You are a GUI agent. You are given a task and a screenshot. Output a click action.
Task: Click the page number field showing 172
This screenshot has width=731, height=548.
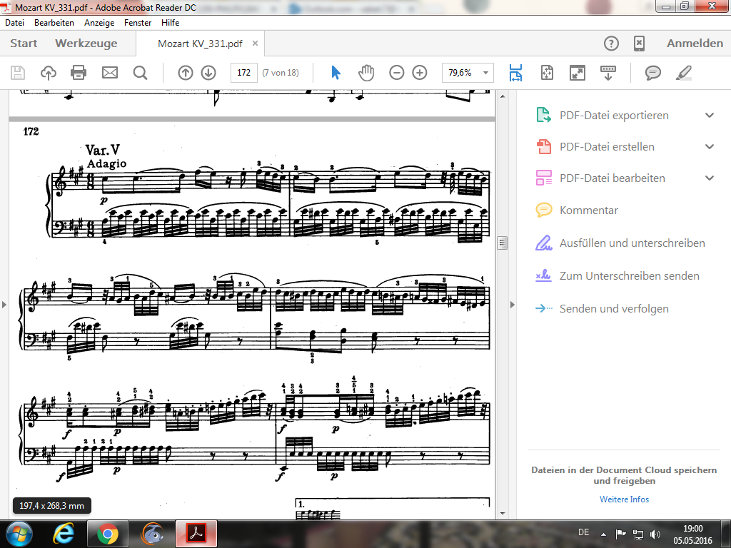244,73
